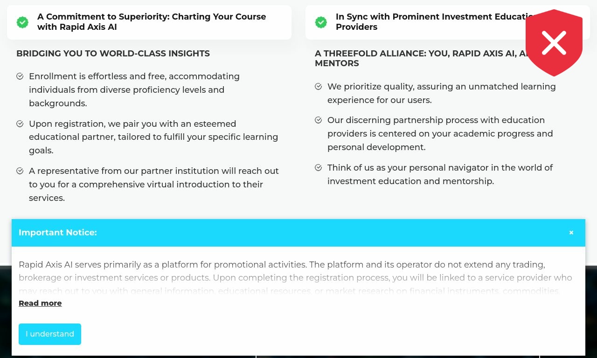597x358 pixels.
Task: Click the "Important Notice:" title text
Action: [x=58, y=233]
